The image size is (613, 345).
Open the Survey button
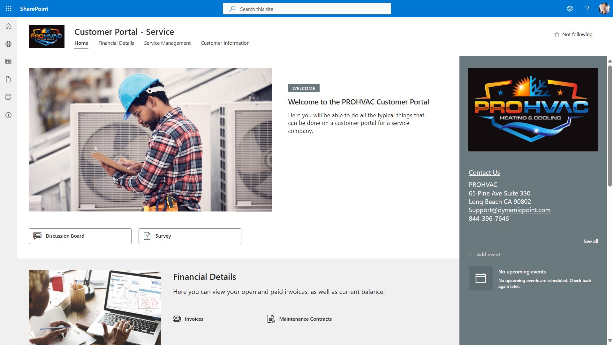[190, 236]
